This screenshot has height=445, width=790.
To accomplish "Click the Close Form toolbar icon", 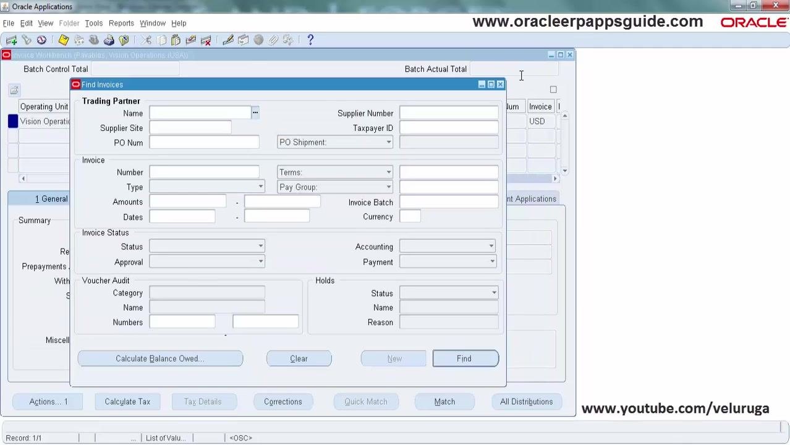I will [x=124, y=40].
